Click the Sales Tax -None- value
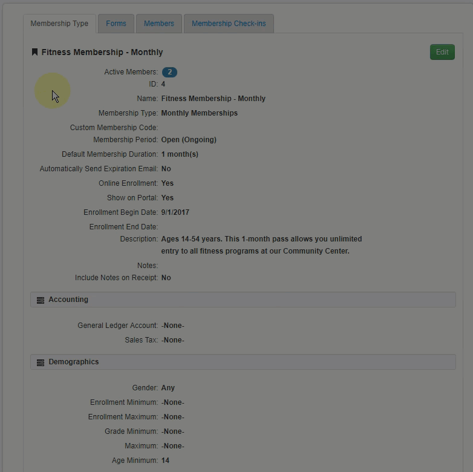 pos(172,340)
